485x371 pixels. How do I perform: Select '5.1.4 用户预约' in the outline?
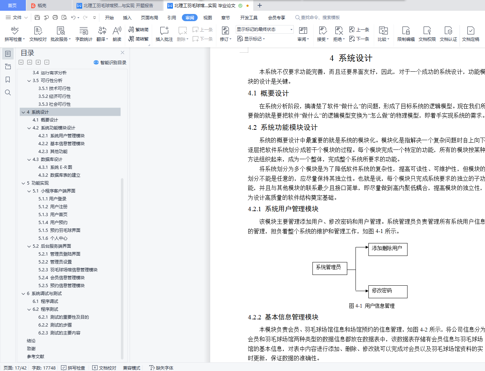(53, 223)
